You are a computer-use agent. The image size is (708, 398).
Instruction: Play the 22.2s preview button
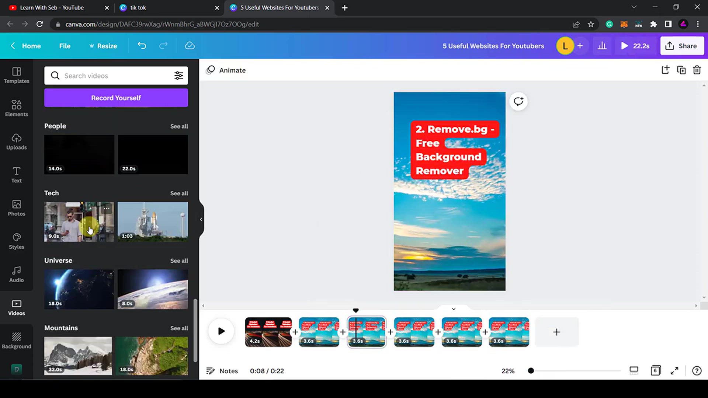[635, 46]
